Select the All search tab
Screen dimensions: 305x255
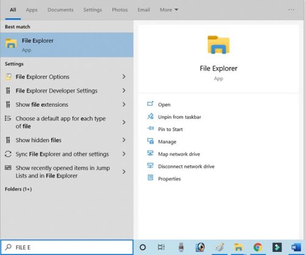click(13, 10)
